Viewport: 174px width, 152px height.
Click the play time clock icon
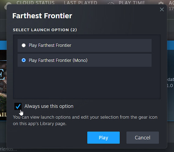click(111, 3)
